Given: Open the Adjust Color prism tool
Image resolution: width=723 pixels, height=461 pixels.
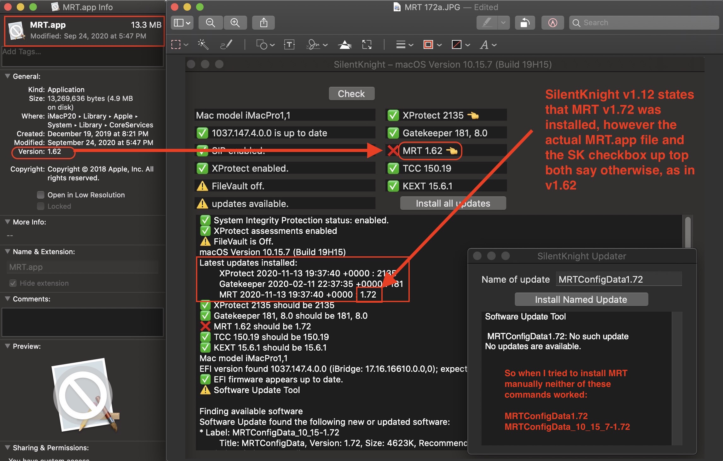Looking at the screenshot, I should click(344, 45).
